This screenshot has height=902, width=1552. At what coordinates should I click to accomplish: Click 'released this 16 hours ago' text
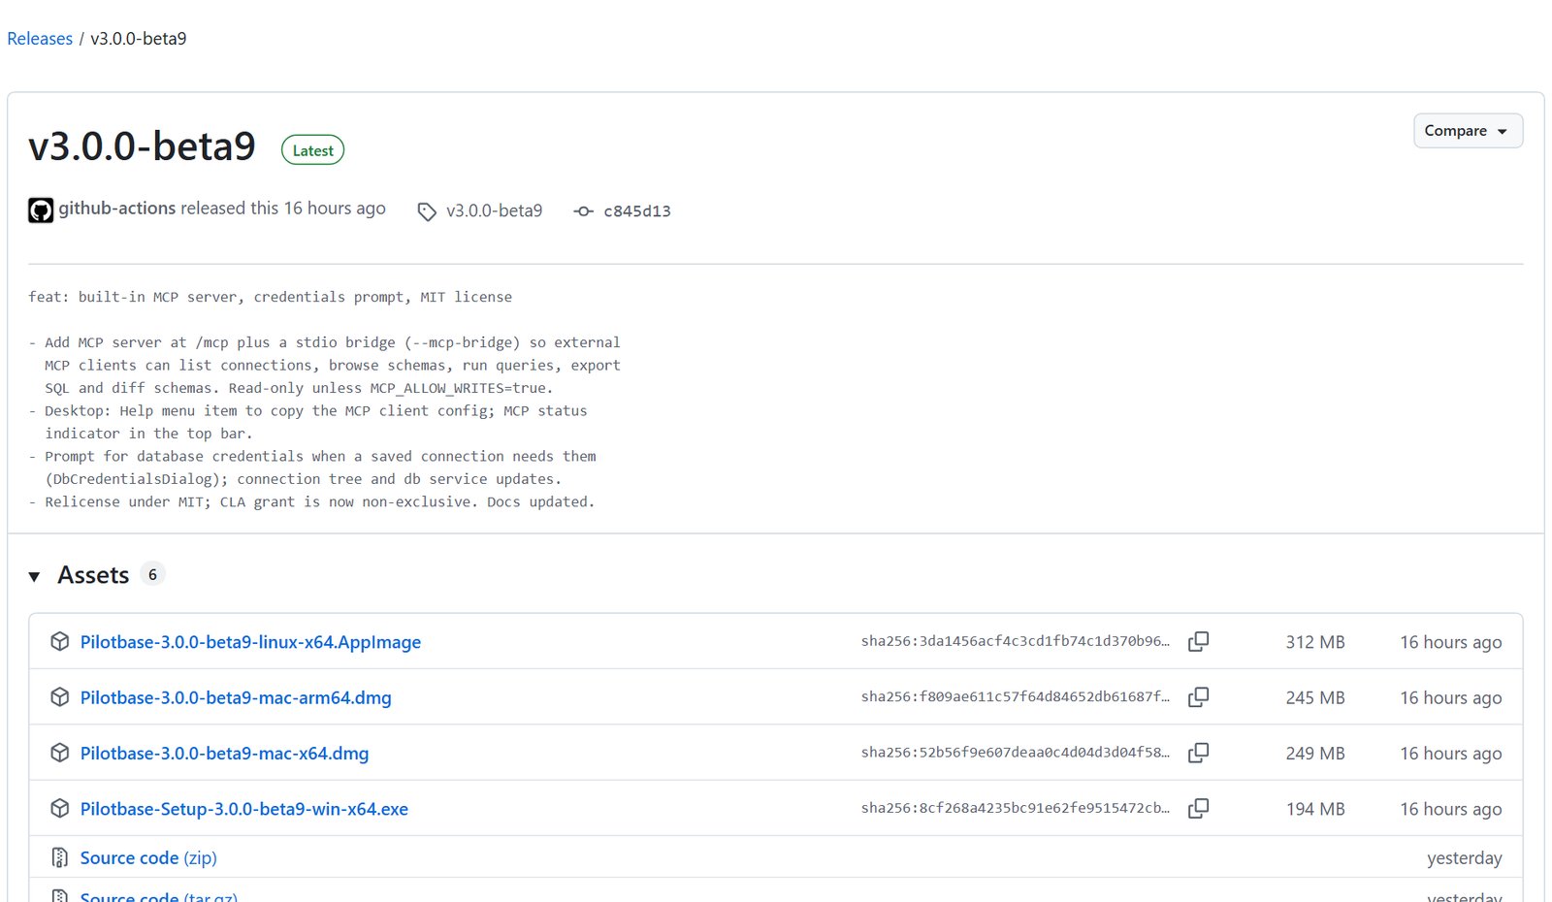point(283,209)
